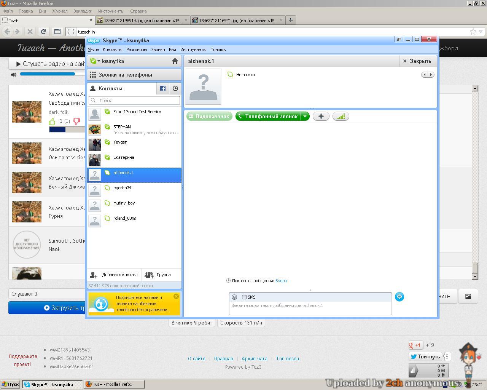The height and width of the screenshot is (390, 487).
Task: Select contact roland_88ns
Action: (x=134, y=221)
